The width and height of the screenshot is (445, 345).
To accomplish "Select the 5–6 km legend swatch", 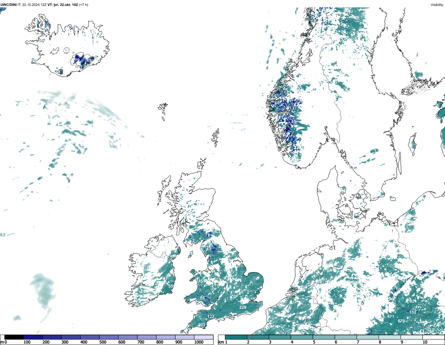I will tap(324, 337).
